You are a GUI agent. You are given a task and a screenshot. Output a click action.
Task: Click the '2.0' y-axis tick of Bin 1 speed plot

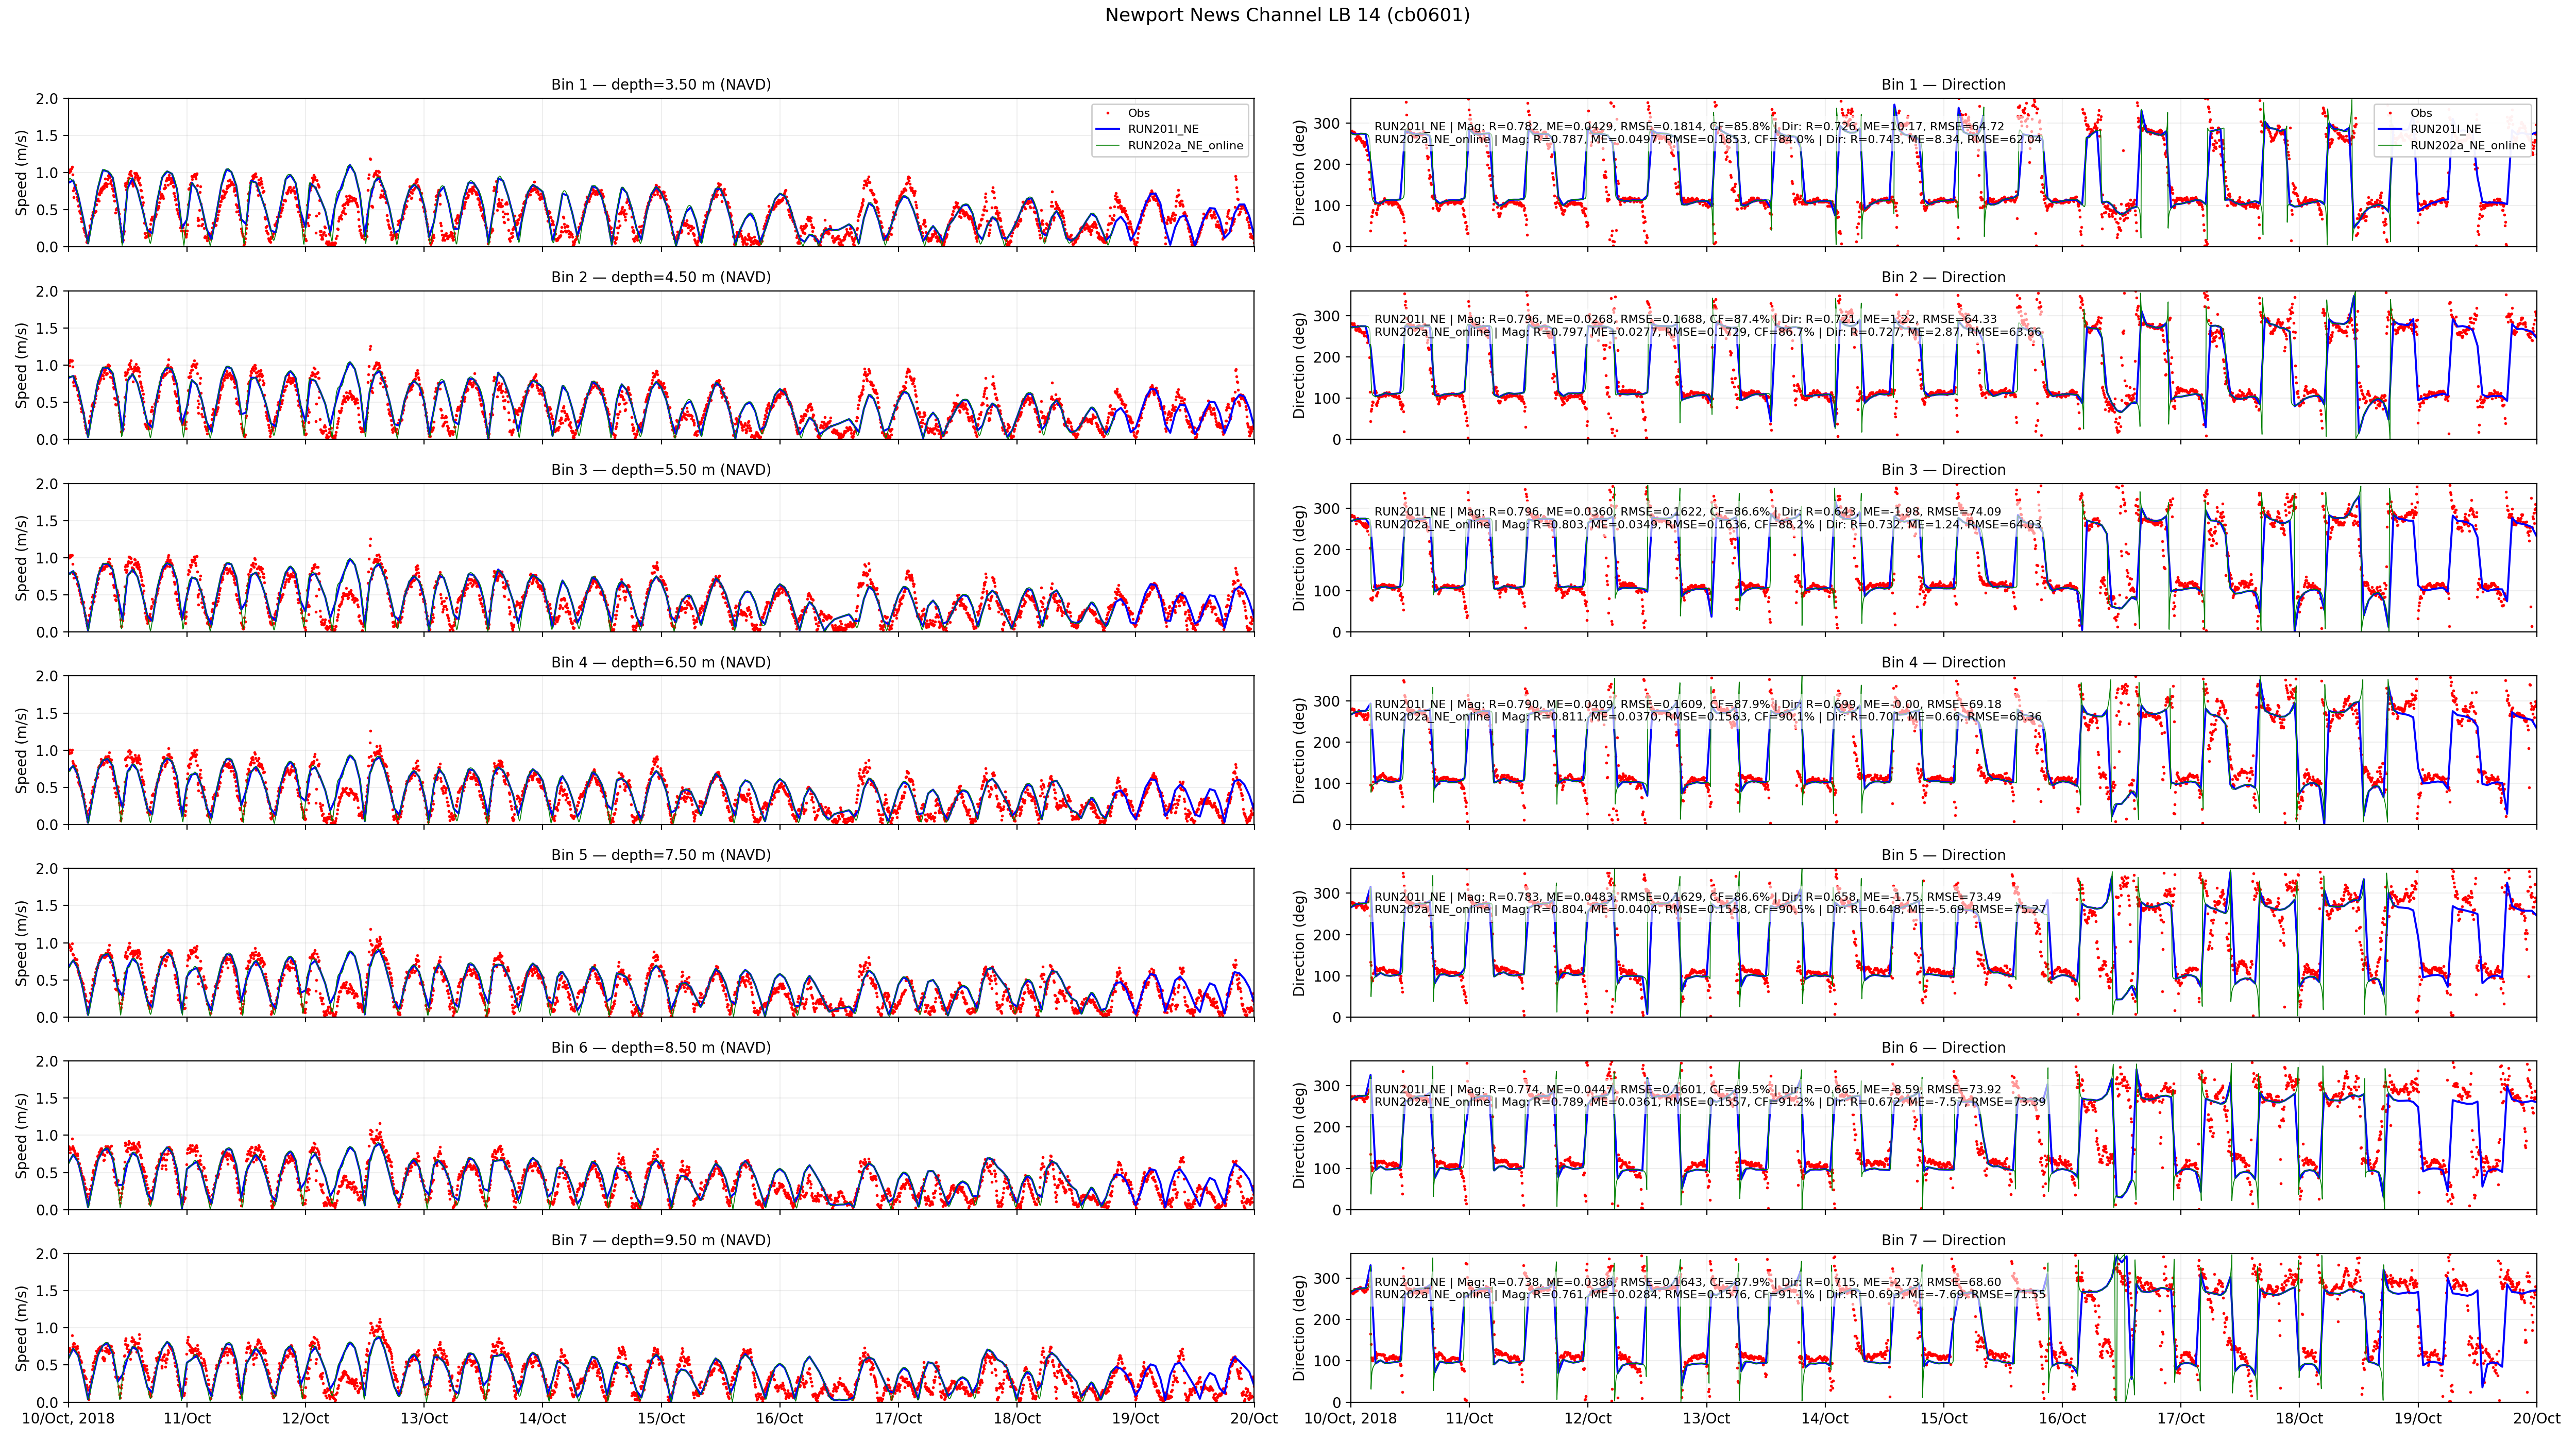click(x=47, y=99)
